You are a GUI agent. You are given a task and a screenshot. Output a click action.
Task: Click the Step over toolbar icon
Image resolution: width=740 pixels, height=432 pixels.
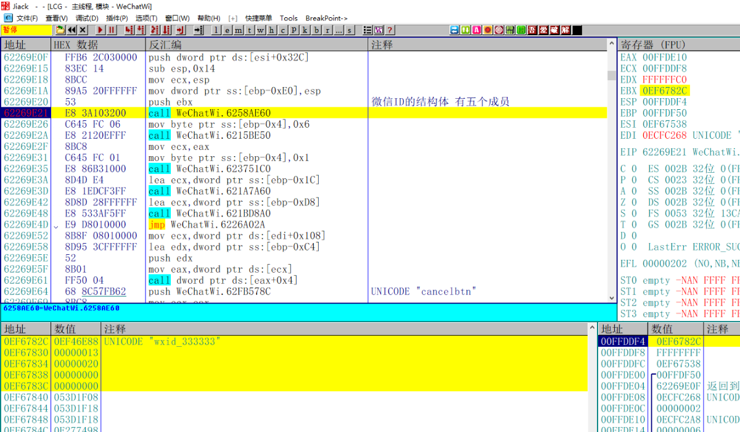(x=141, y=30)
